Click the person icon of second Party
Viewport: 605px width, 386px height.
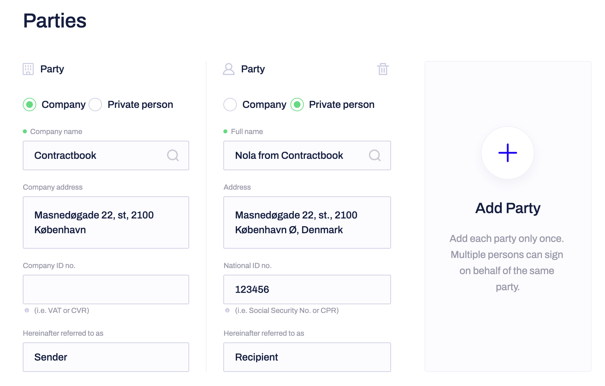(229, 69)
